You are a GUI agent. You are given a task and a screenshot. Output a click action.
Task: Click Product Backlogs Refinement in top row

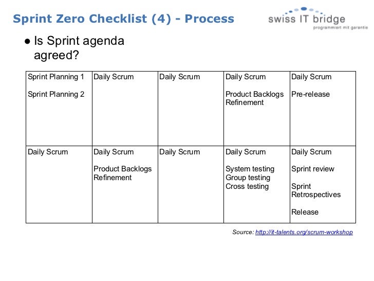[254, 98]
